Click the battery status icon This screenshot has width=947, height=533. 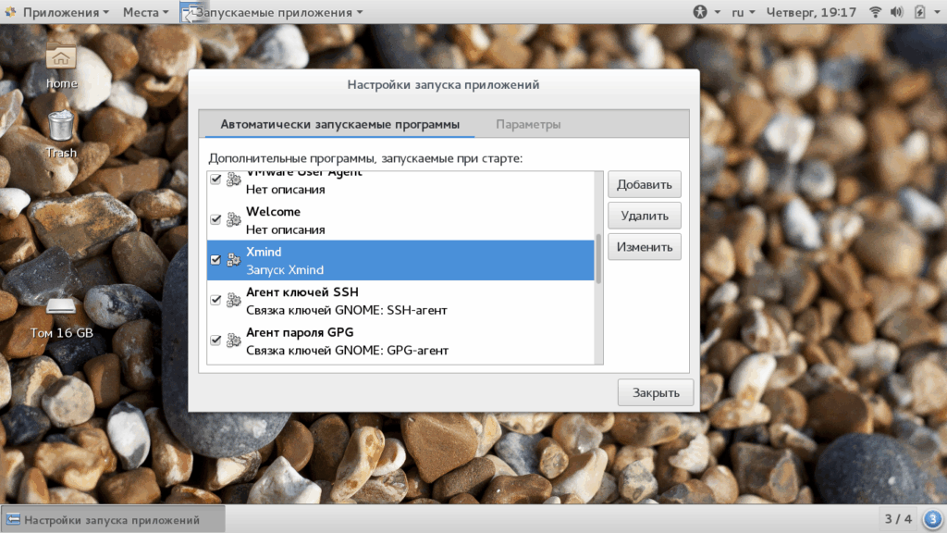pos(919,11)
